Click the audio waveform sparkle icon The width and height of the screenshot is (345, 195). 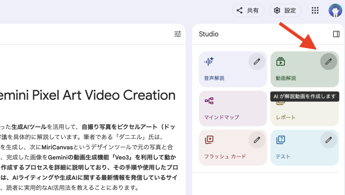pyautogui.click(x=209, y=62)
